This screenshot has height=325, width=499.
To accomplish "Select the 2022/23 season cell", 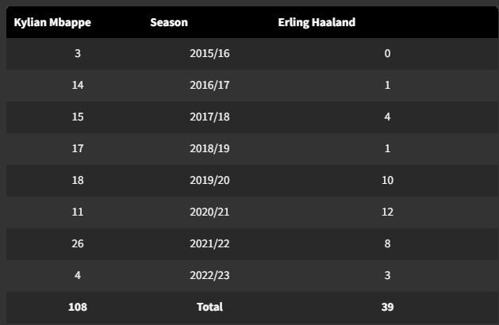I will [x=209, y=275].
